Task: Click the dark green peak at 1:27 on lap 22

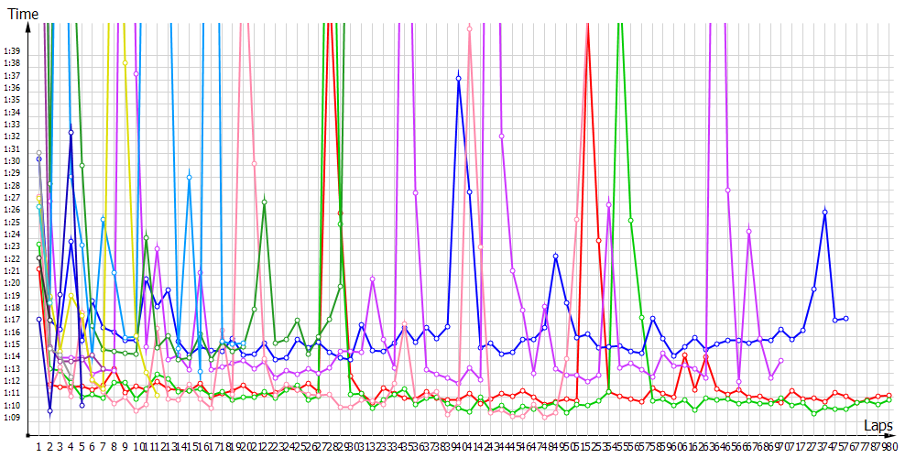Action: (265, 202)
